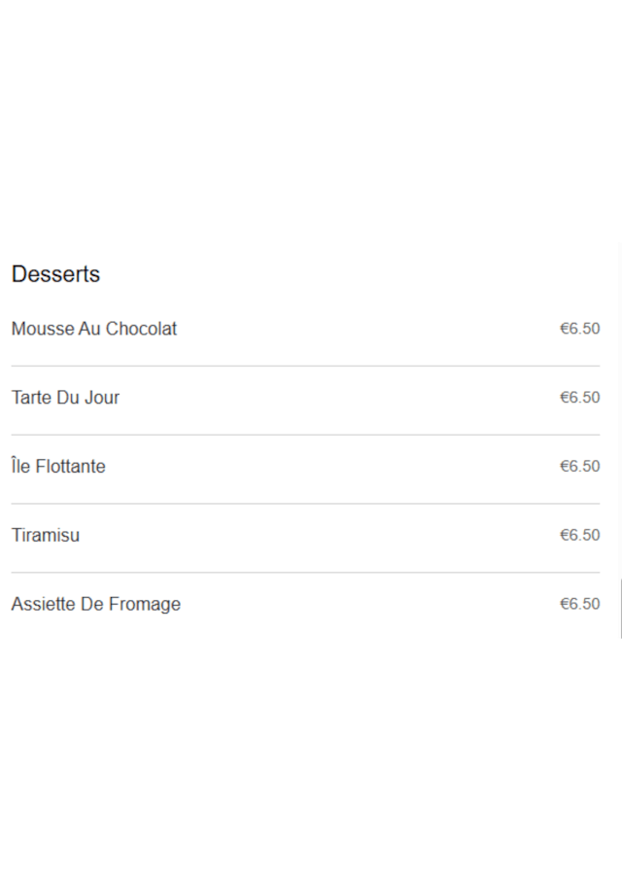
Task: Click the blank area above the Desserts heading
Action: [x=311, y=126]
